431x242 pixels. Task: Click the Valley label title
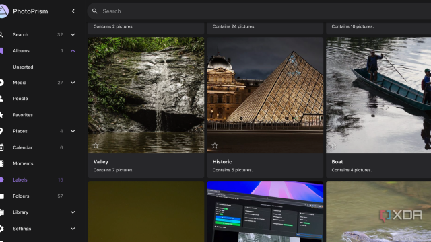pyautogui.click(x=101, y=162)
